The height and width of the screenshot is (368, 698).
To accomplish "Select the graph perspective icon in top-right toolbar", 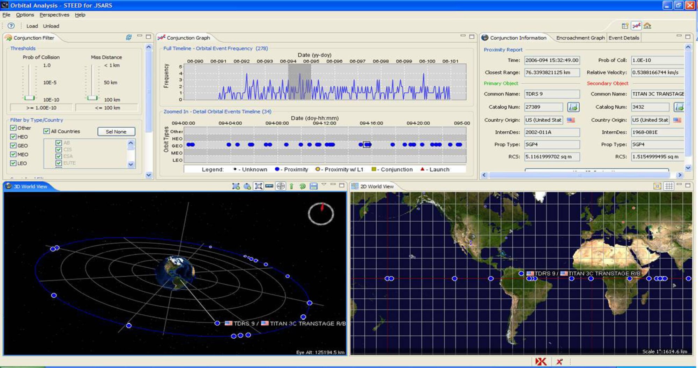I will click(x=636, y=26).
